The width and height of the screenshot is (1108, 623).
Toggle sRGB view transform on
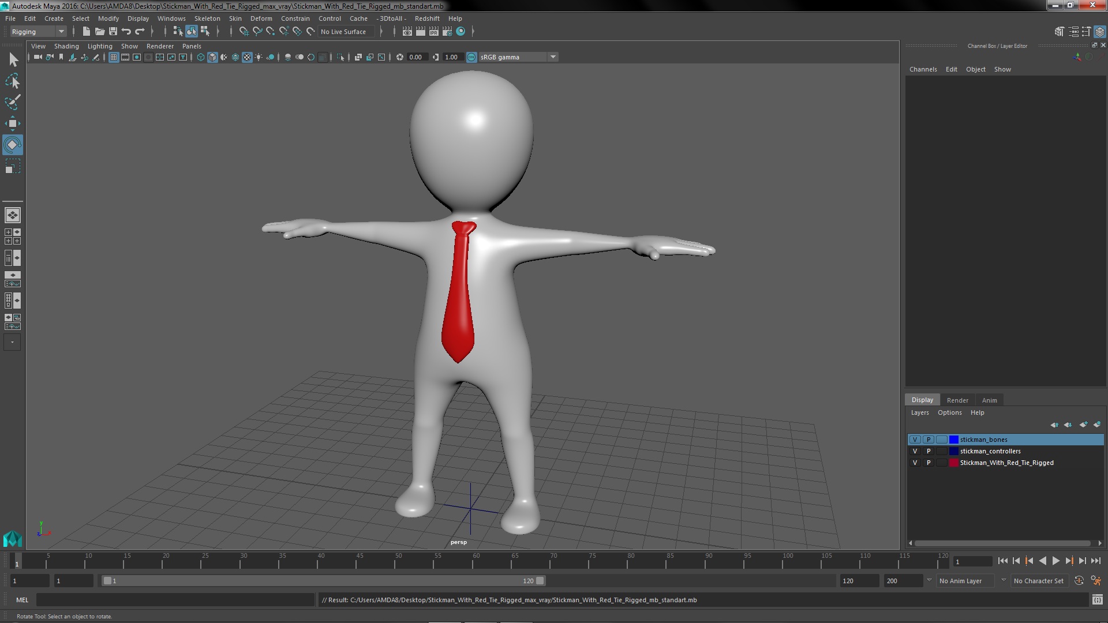[471, 57]
